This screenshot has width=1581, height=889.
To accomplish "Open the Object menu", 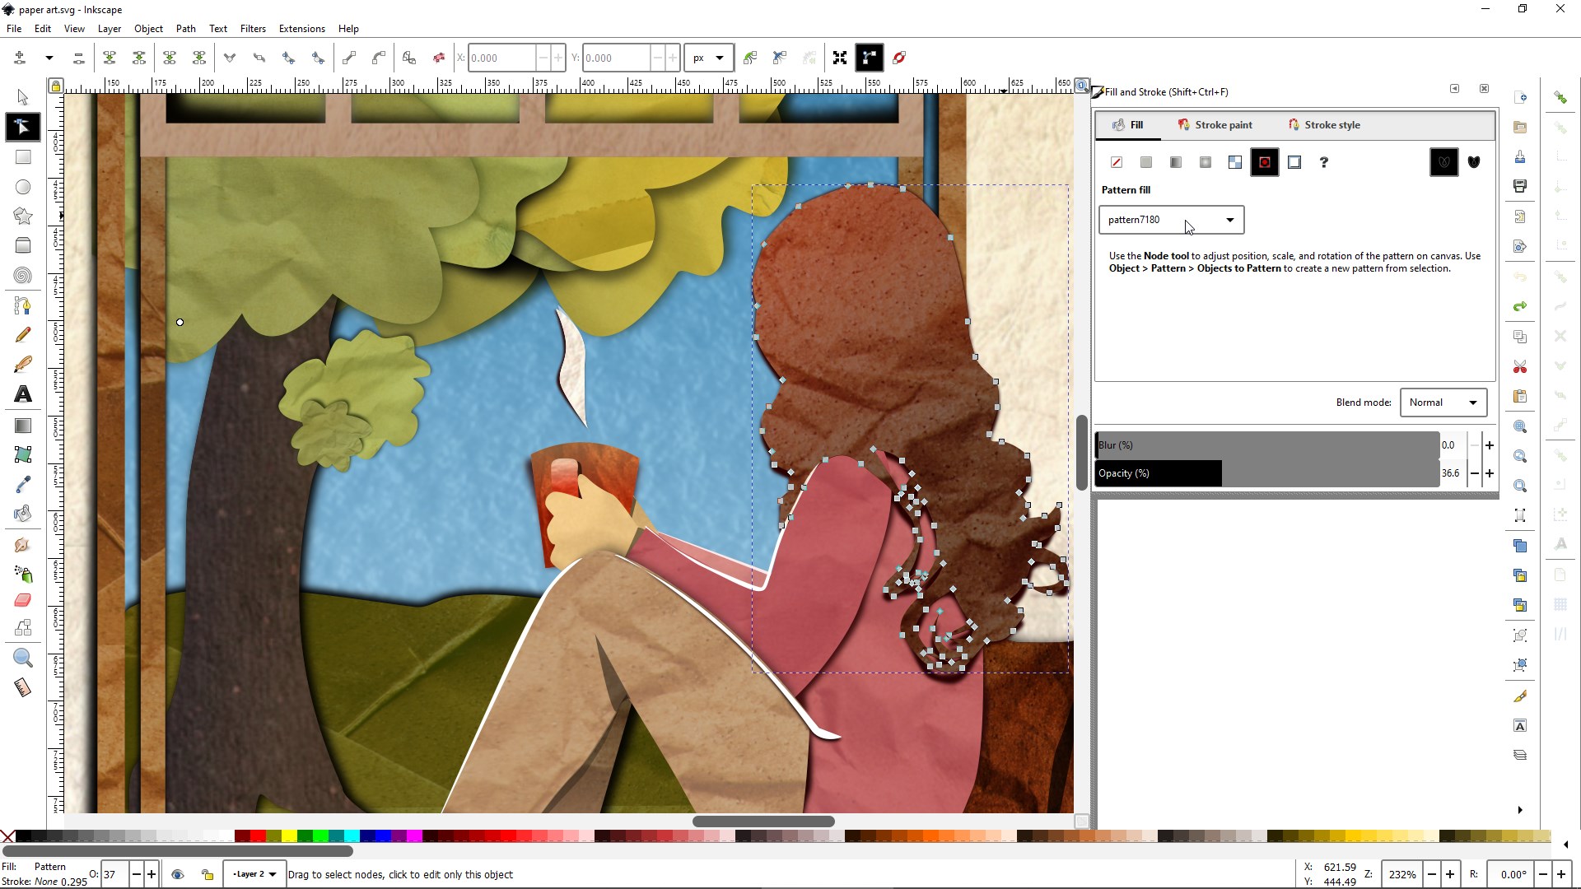I will [x=147, y=30].
